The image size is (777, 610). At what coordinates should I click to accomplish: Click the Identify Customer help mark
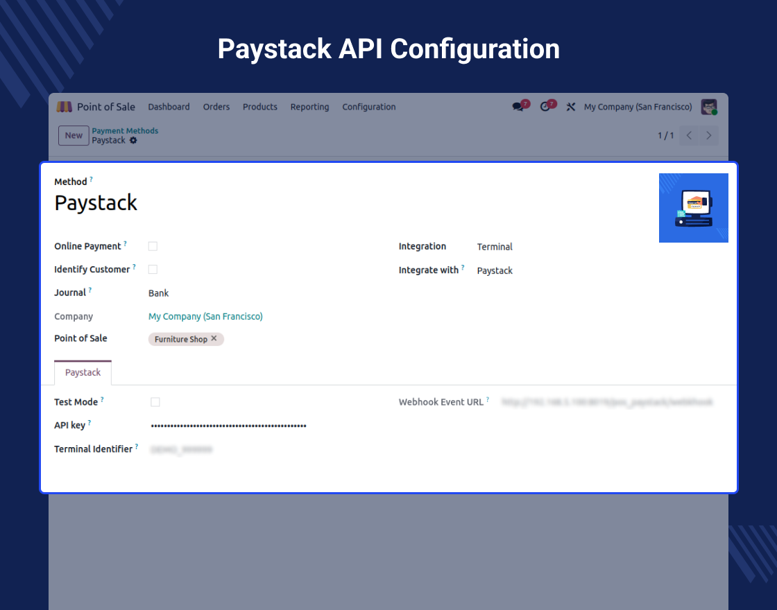[x=134, y=267]
